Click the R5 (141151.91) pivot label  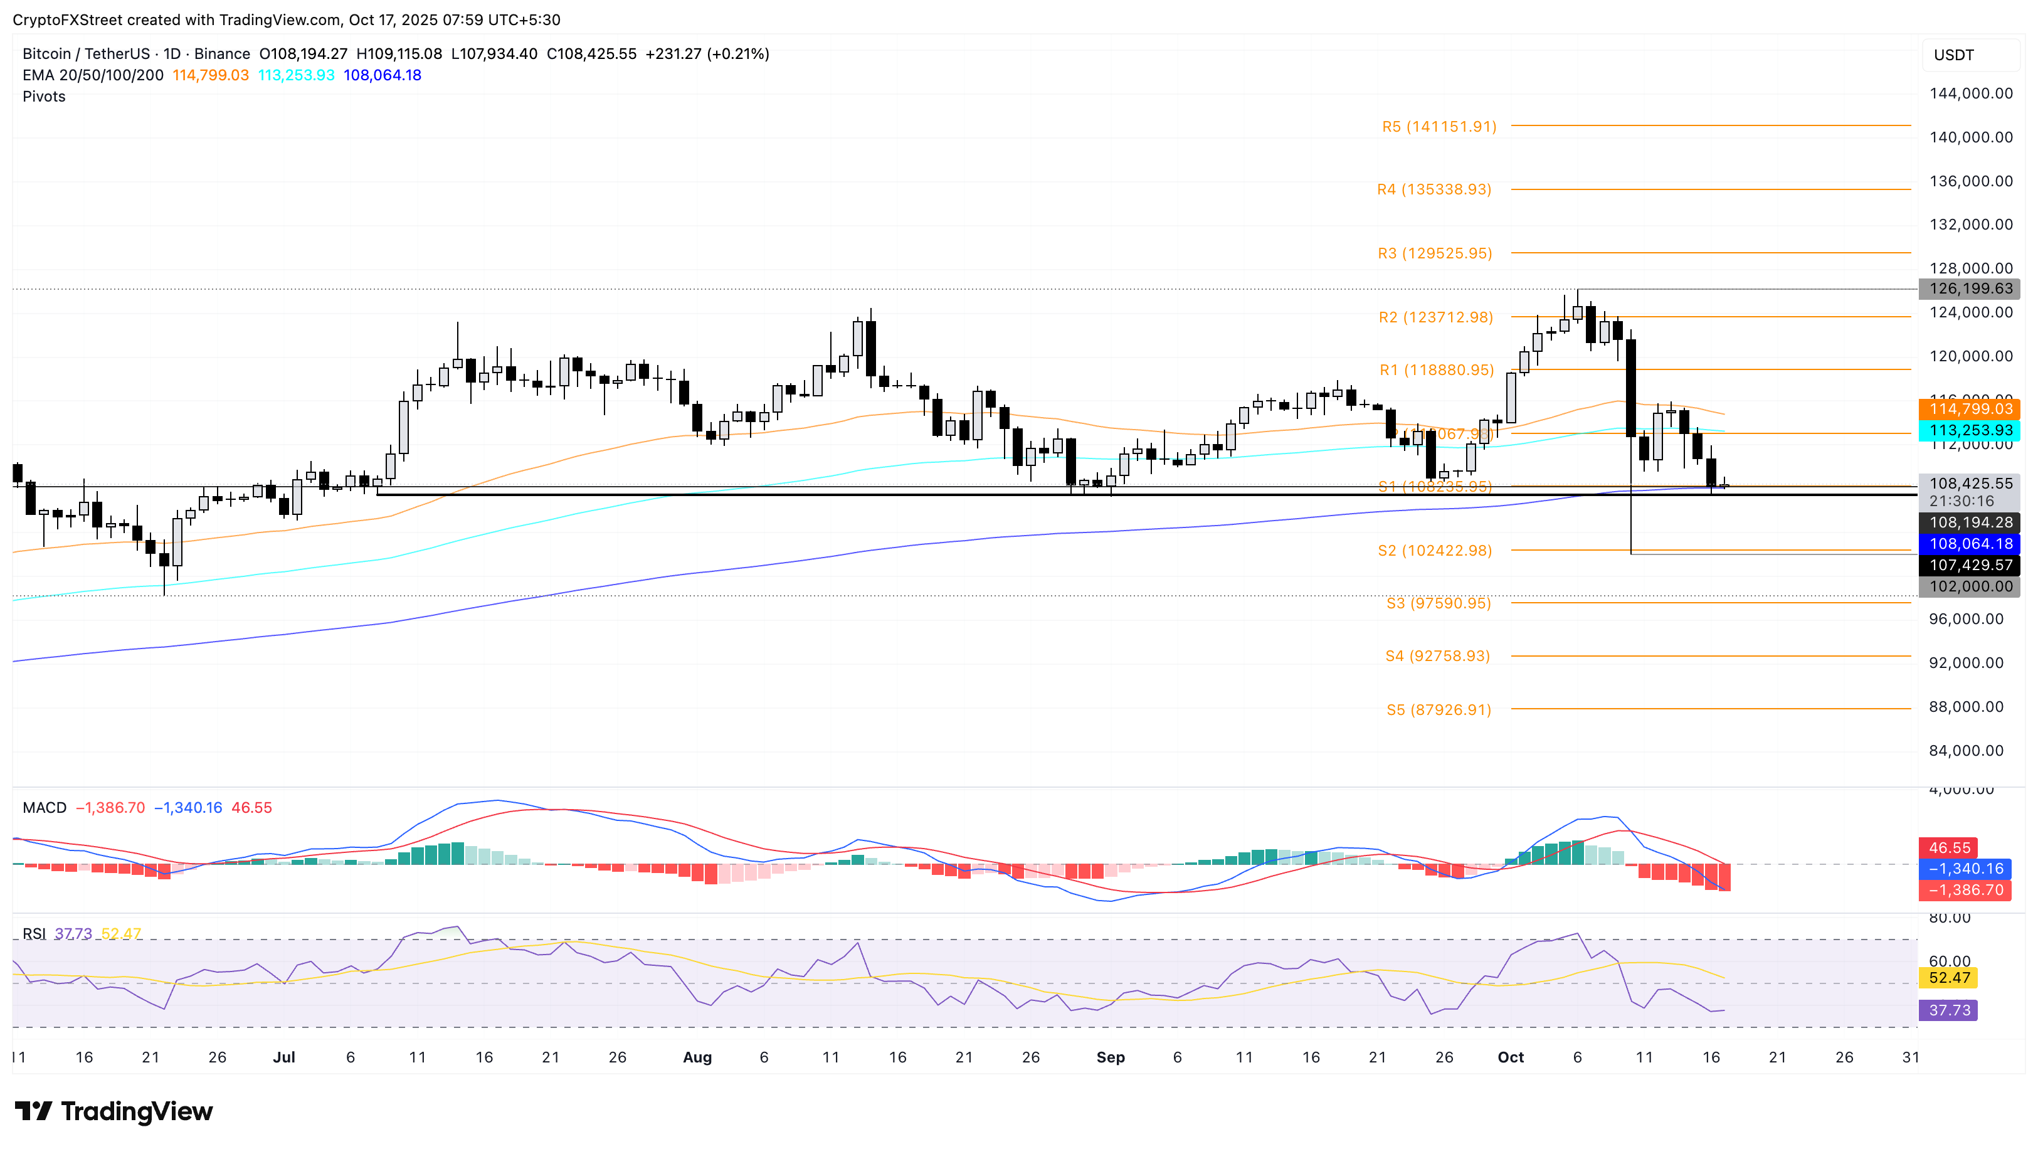[1439, 127]
